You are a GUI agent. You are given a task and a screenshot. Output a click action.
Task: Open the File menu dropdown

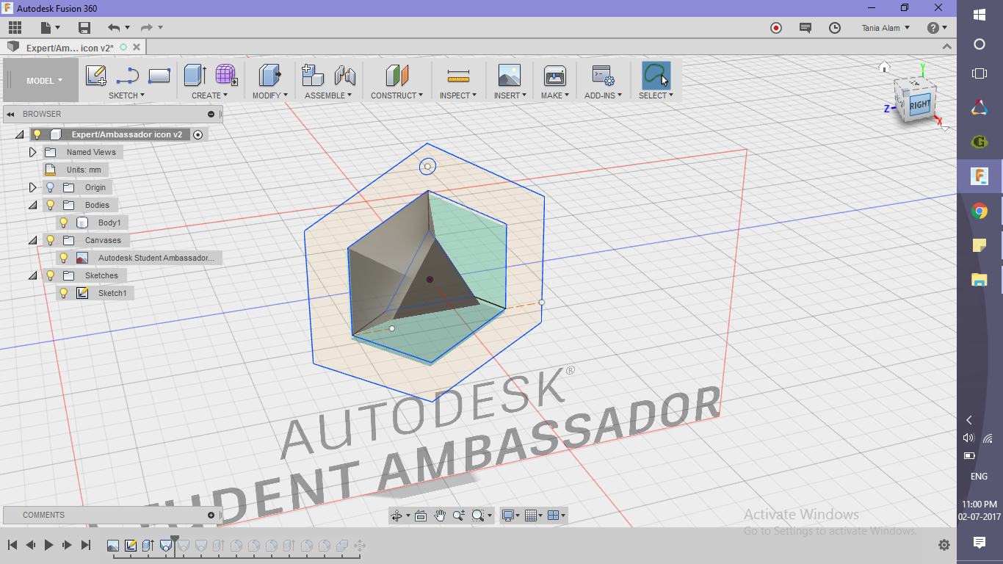pos(51,28)
